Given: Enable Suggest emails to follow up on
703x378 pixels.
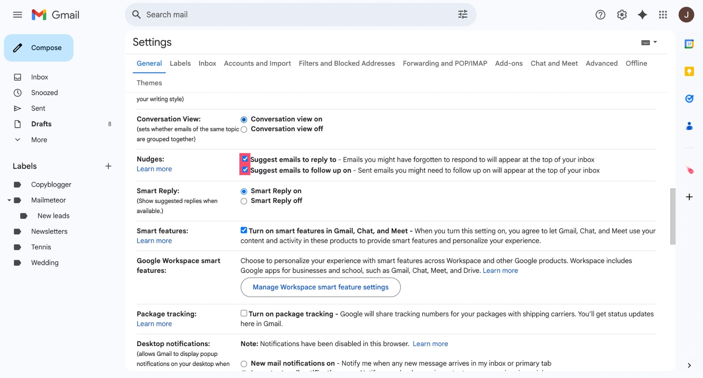Looking at the screenshot, I should point(244,169).
